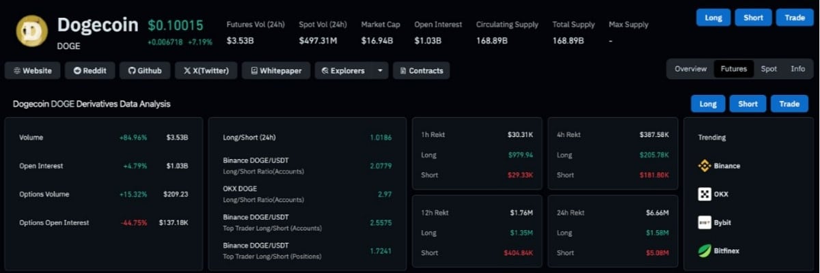
Task: Switch to the Overview tab
Action: coord(691,69)
